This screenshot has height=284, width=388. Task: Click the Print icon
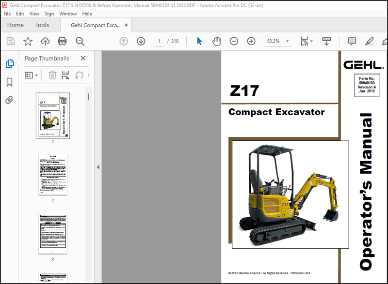pyautogui.click(x=62, y=41)
